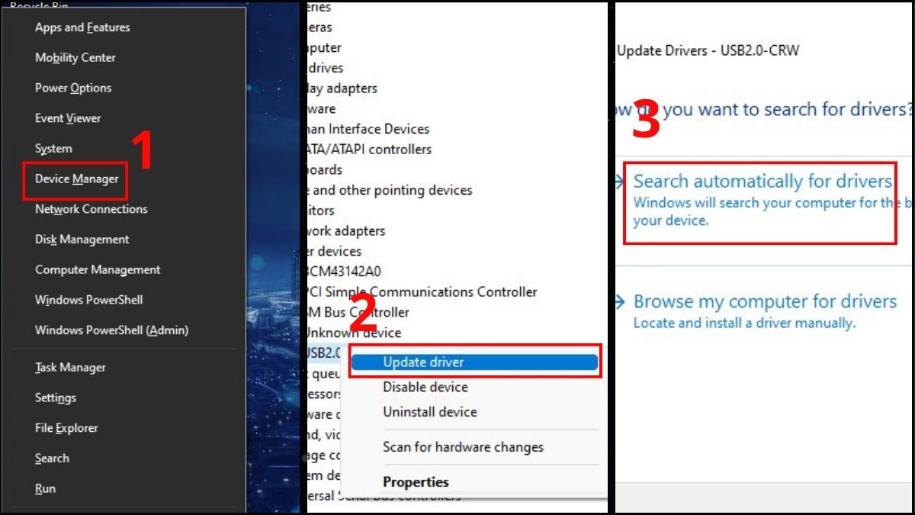Open Properties from the context menu
The image size is (915, 515).
[x=416, y=481]
